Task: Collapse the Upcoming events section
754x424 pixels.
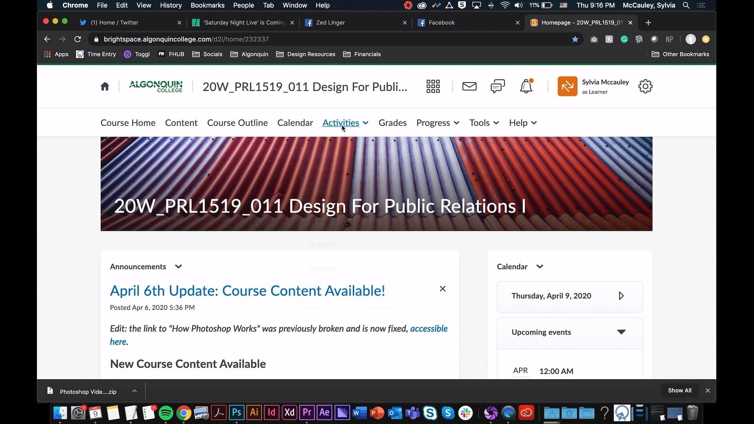Action: pos(621,332)
